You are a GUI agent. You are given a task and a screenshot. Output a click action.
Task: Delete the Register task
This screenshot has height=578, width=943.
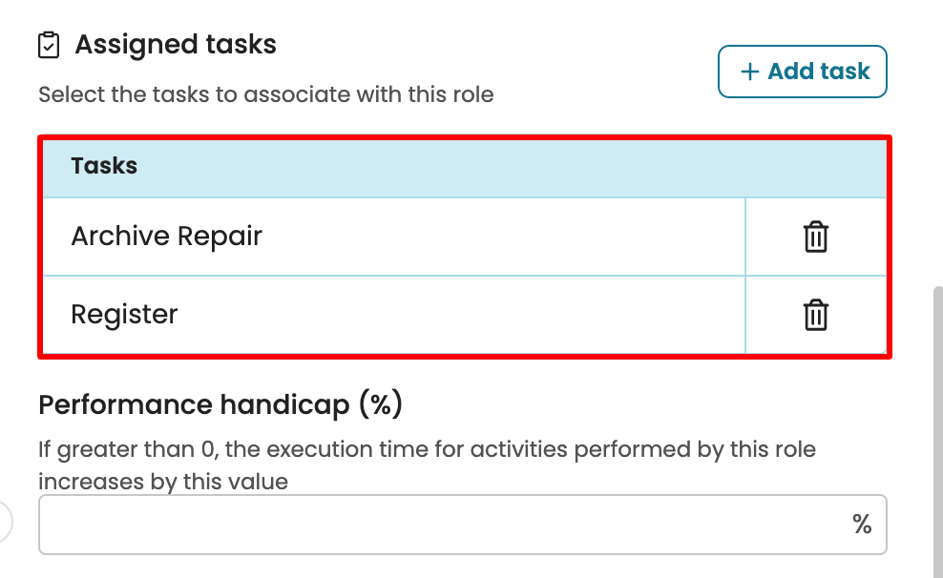click(x=815, y=315)
